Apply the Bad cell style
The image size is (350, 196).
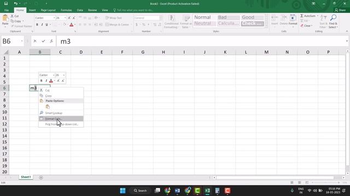[229, 17]
